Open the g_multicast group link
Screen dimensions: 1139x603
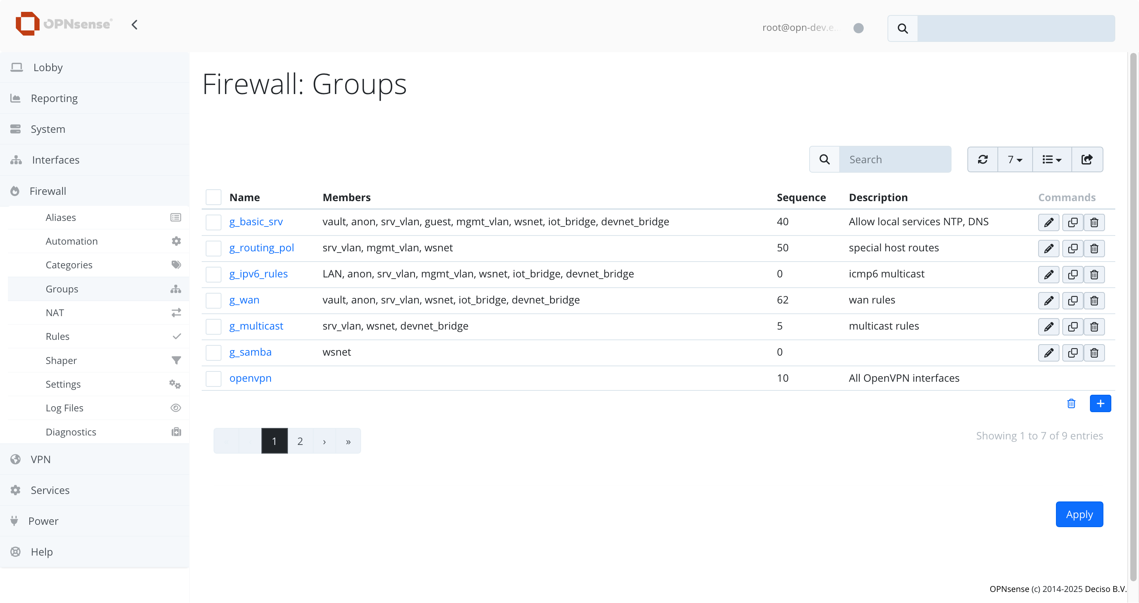pyautogui.click(x=256, y=326)
